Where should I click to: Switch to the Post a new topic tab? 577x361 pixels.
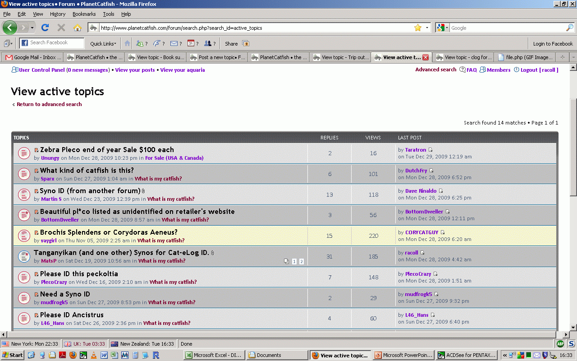click(217, 57)
